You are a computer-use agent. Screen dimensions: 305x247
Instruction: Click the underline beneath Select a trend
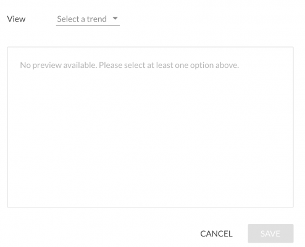(88, 25)
